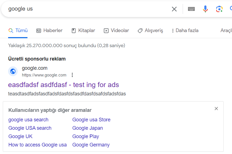Start voice search with microphone icon
The image size is (232, 154).
tap(205, 9)
